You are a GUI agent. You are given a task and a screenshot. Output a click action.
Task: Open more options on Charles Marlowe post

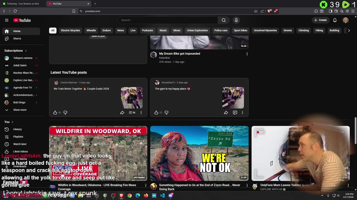point(141,112)
